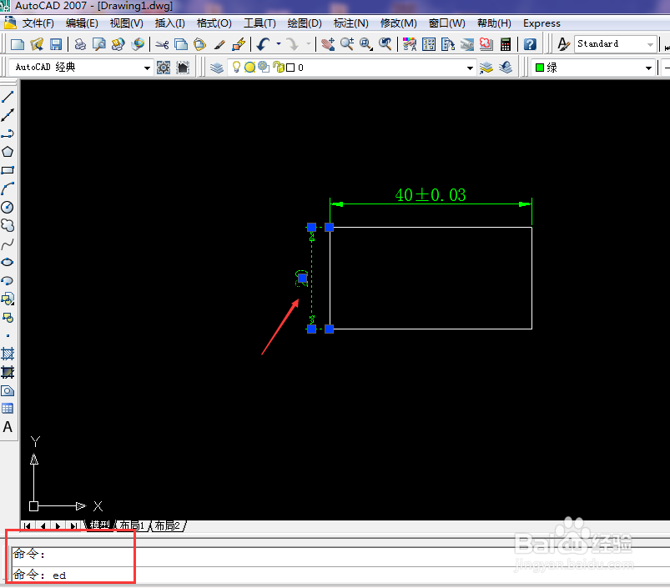The height and width of the screenshot is (588, 670).
Task: Select the Circle tool
Action: click(x=8, y=207)
